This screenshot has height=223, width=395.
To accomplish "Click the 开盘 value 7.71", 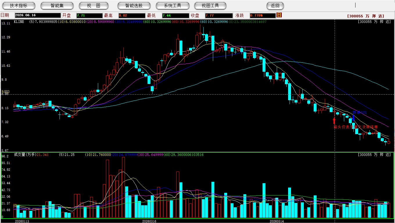I will (89, 15).
